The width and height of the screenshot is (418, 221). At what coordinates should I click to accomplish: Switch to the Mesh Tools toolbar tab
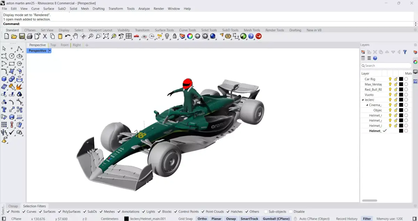click(252, 30)
